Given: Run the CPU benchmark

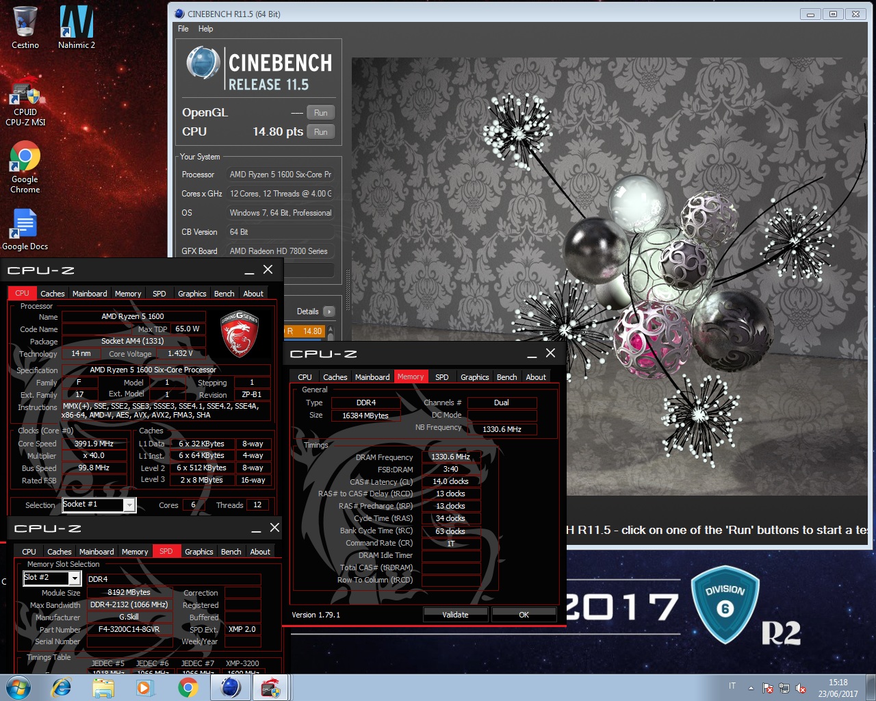Looking at the screenshot, I should tap(321, 132).
